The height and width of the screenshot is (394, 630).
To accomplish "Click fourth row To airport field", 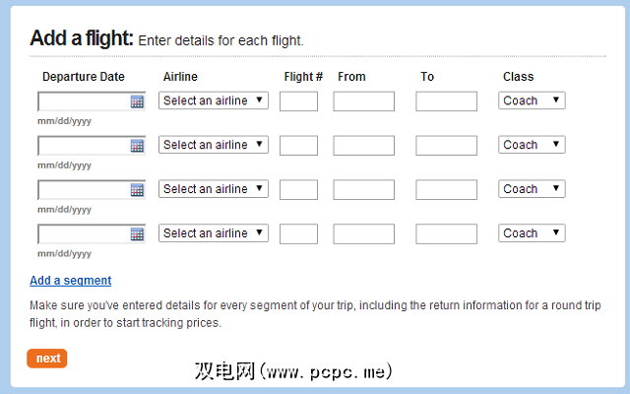I will point(446,234).
